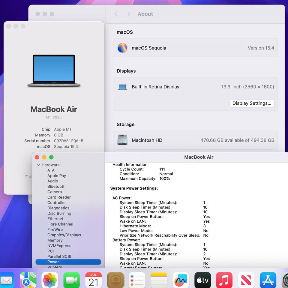Minimize the System Information window
The width and height of the screenshot is (288, 288).
click(44, 157)
